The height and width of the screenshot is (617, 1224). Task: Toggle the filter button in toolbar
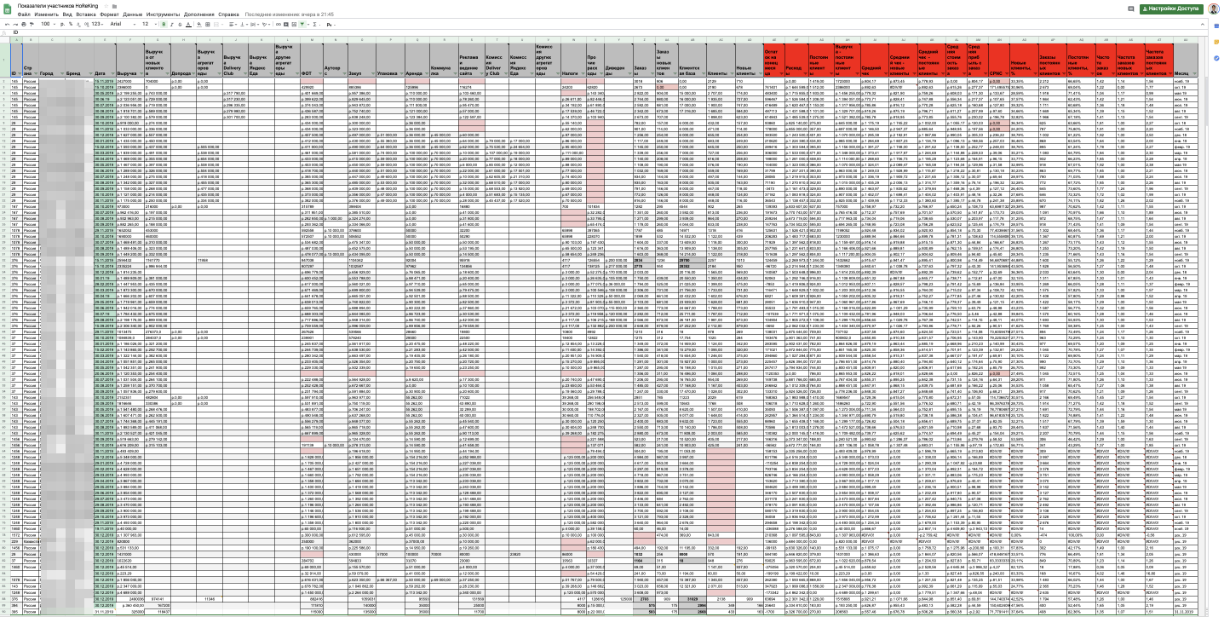302,24
